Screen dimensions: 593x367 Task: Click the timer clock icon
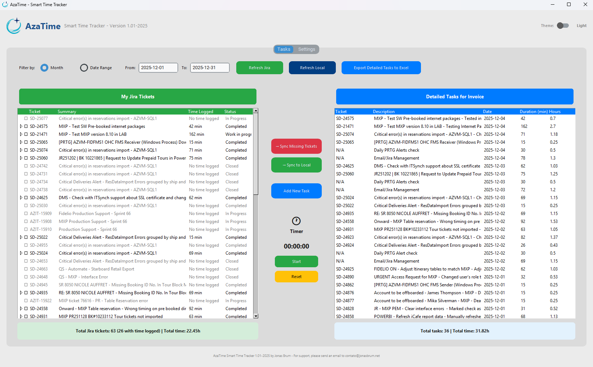(296, 221)
